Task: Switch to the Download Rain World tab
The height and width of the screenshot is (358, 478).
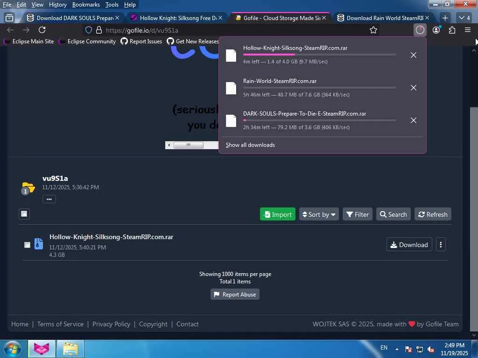Action: pyautogui.click(x=383, y=18)
